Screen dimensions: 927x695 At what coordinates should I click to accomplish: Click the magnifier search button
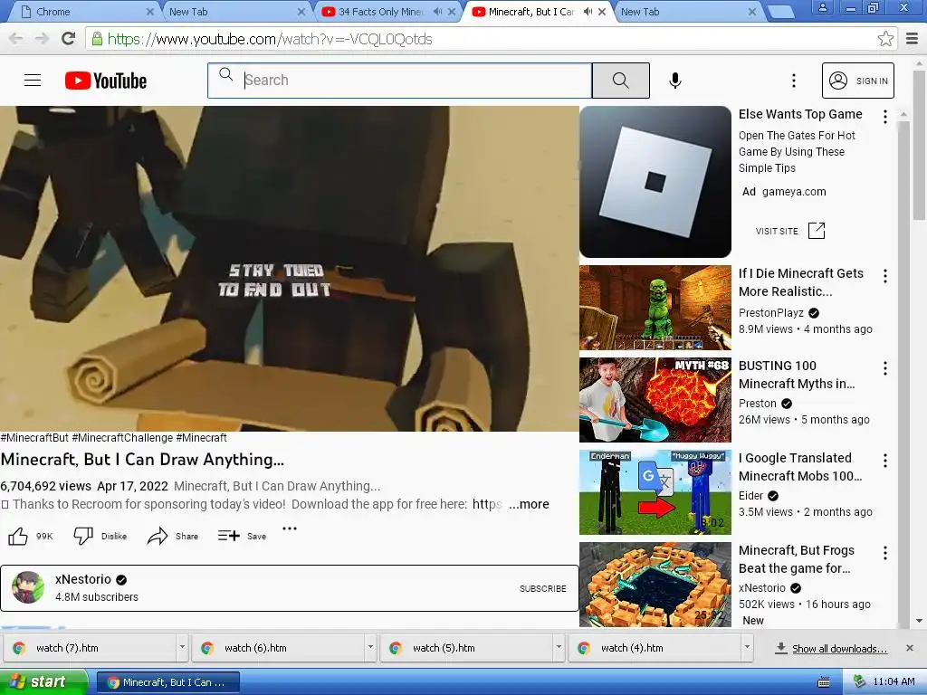click(621, 81)
